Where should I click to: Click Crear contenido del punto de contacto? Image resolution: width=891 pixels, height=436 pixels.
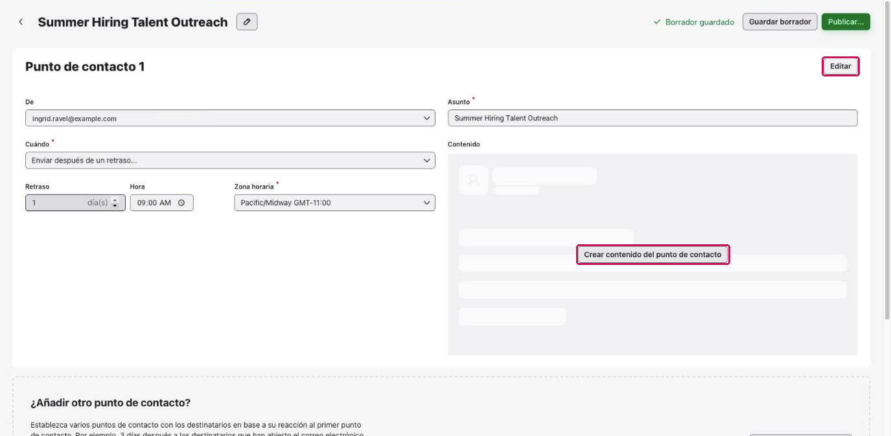click(x=653, y=255)
